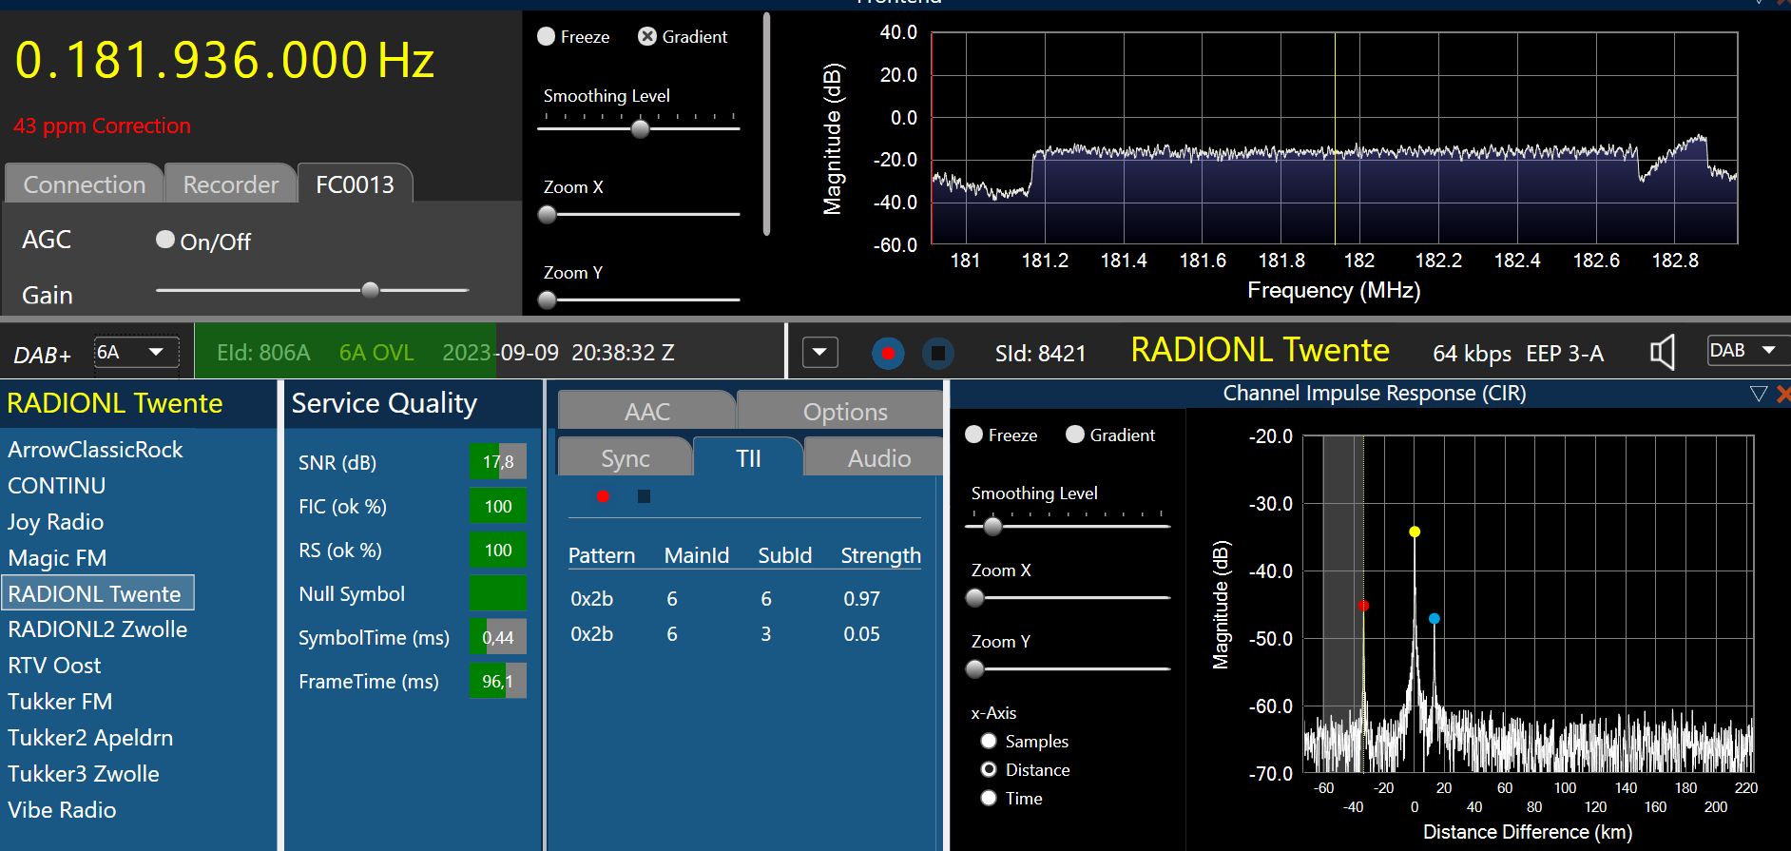This screenshot has width=1791, height=851.
Task: Click the Pattern column header
Action: (x=602, y=555)
